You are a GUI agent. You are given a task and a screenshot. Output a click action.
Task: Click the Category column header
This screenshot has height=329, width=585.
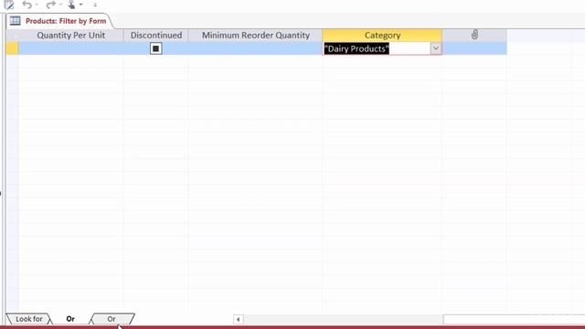point(382,36)
